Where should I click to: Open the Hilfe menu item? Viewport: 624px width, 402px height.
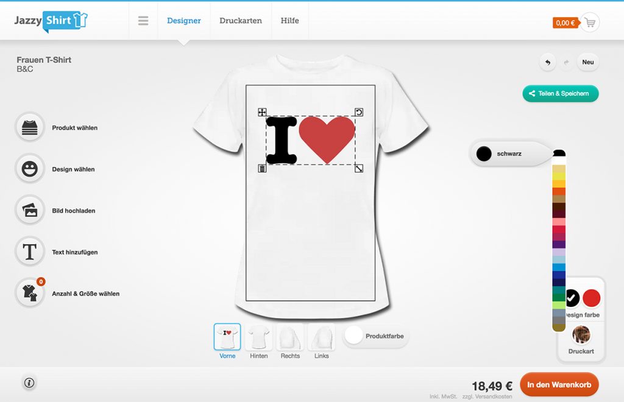click(289, 21)
